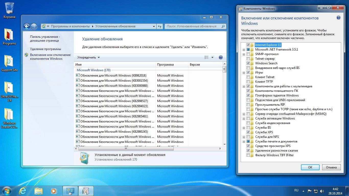
Task: Open the Windows Loader desktop folder
Action: tap(9, 118)
